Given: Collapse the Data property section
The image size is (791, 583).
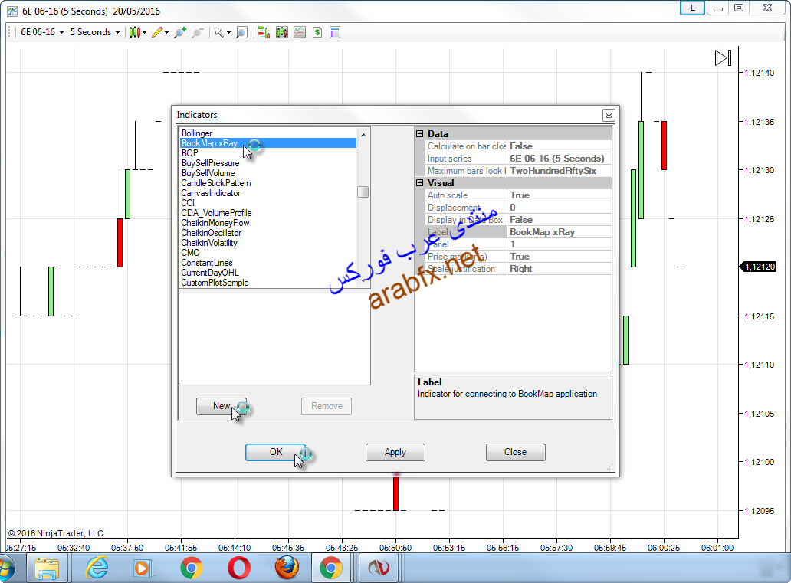Looking at the screenshot, I should (x=420, y=133).
